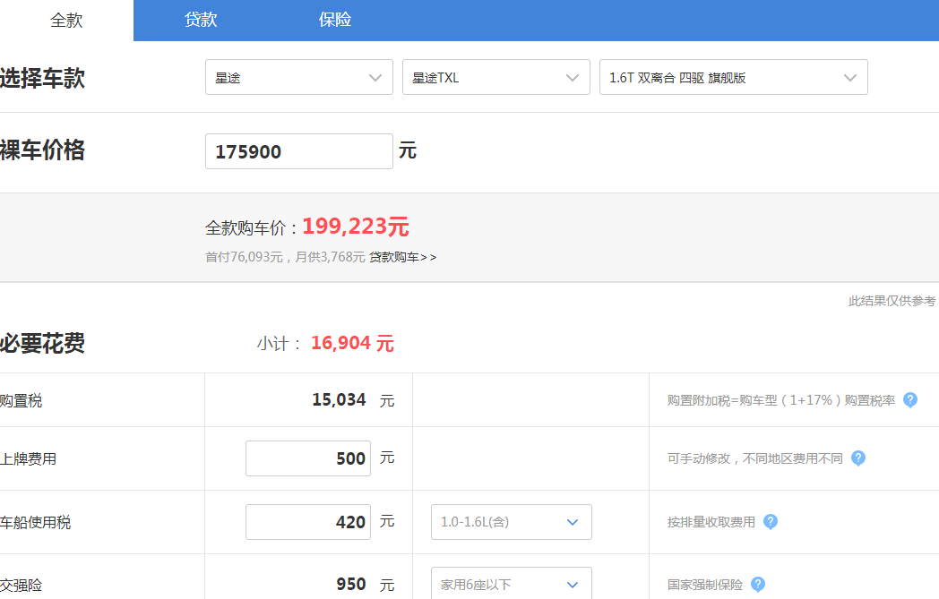Click the 首付76,093元，月供3,768元 text
Viewport: 939px width, 599px height.
(285, 257)
